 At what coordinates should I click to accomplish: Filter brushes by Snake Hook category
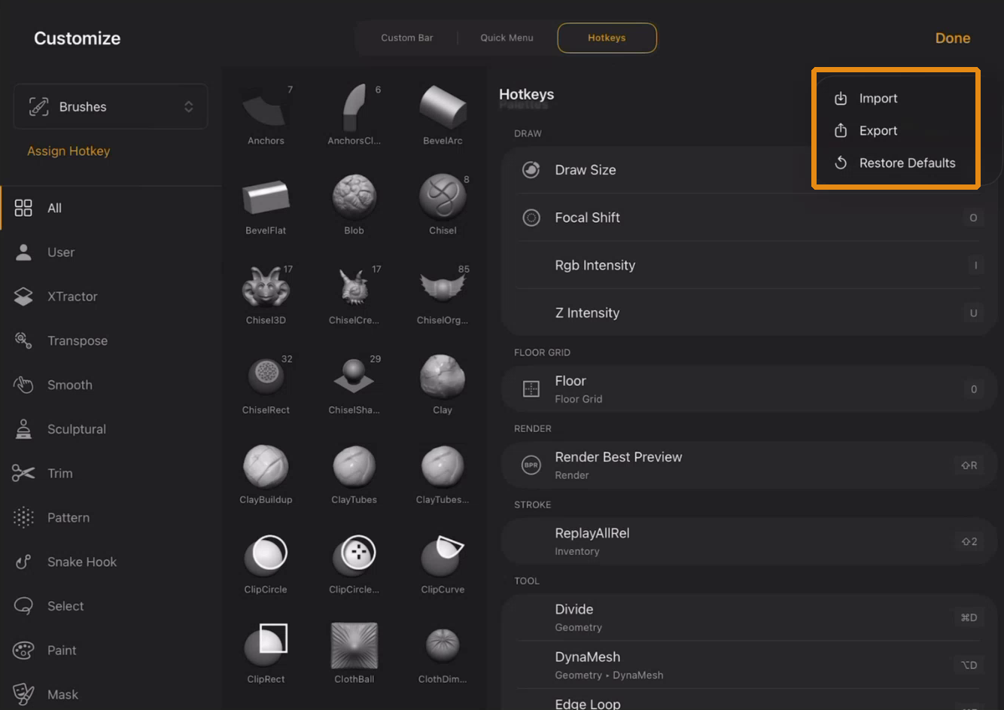pyautogui.click(x=111, y=562)
